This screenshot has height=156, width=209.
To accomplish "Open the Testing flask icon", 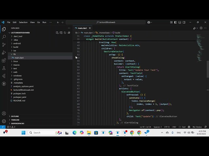I will pyautogui.click(x=4, y=68).
